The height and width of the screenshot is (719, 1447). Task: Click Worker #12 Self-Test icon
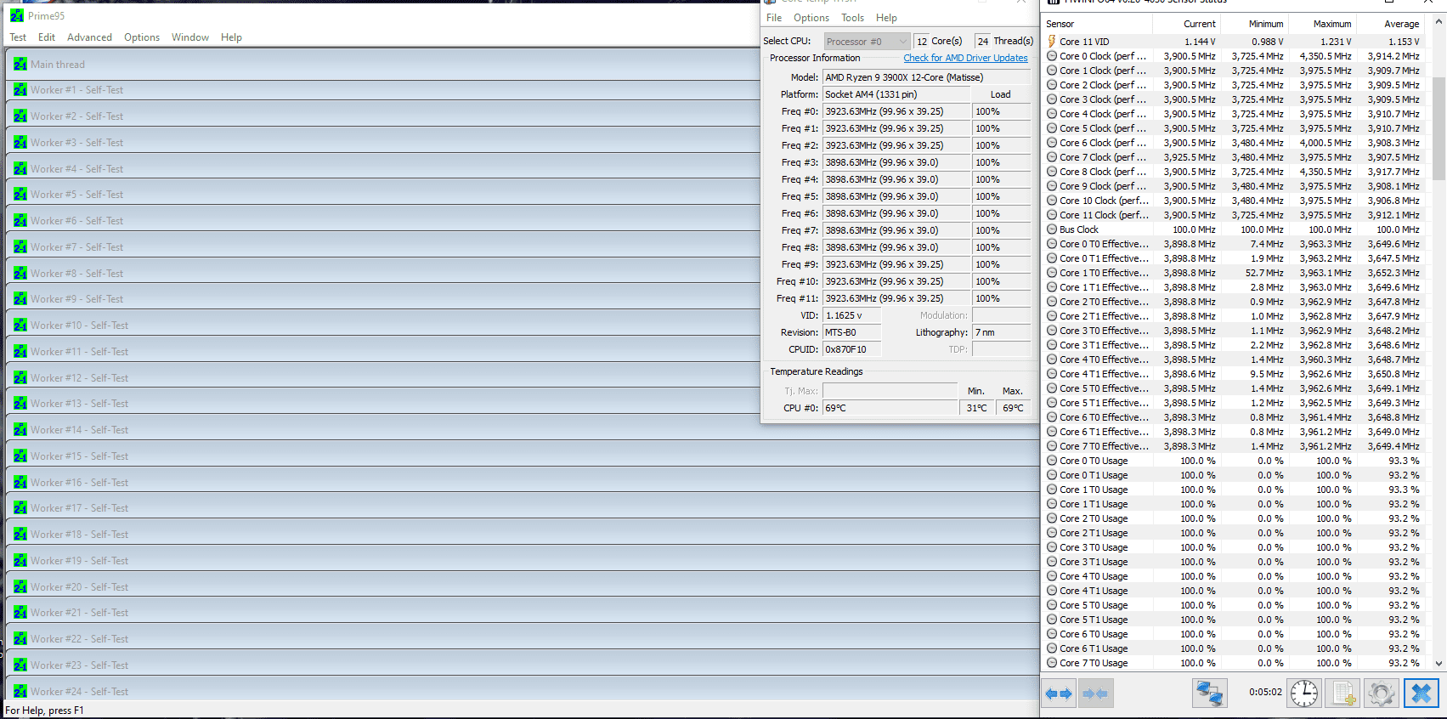20,377
